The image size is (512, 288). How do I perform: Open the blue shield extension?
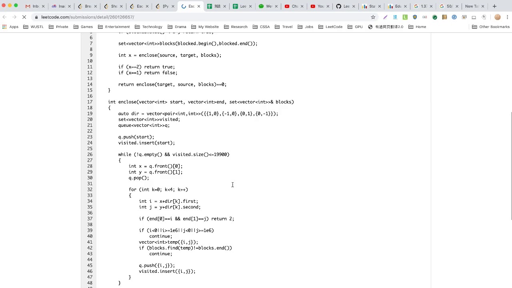coord(415,17)
